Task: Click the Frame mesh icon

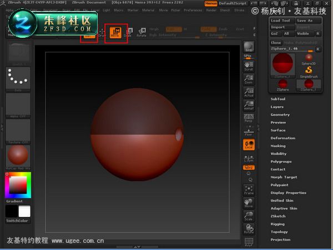Action: click(249, 190)
